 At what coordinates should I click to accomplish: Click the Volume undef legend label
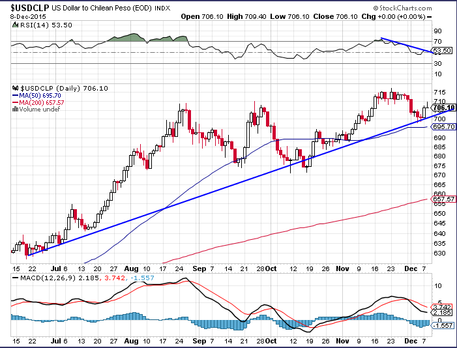point(40,109)
